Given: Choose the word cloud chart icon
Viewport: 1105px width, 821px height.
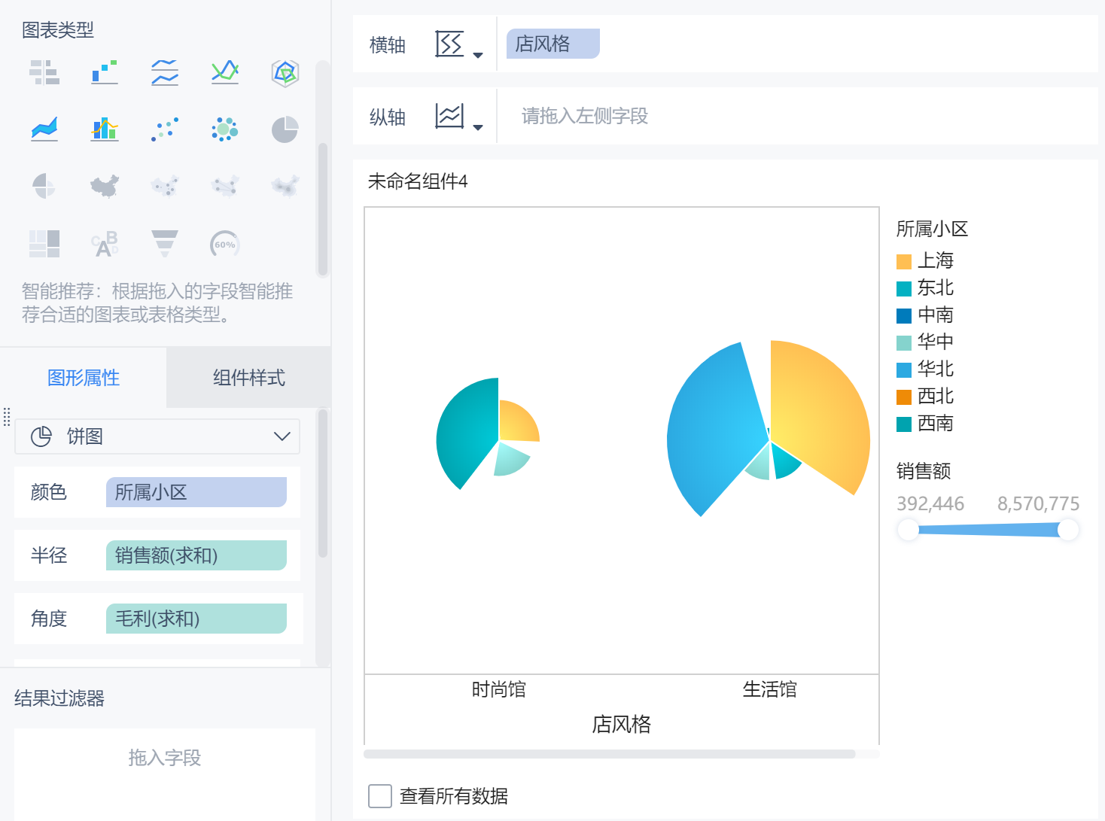Looking at the screenshot, I should pyautogui.click(x=105, y=244).
